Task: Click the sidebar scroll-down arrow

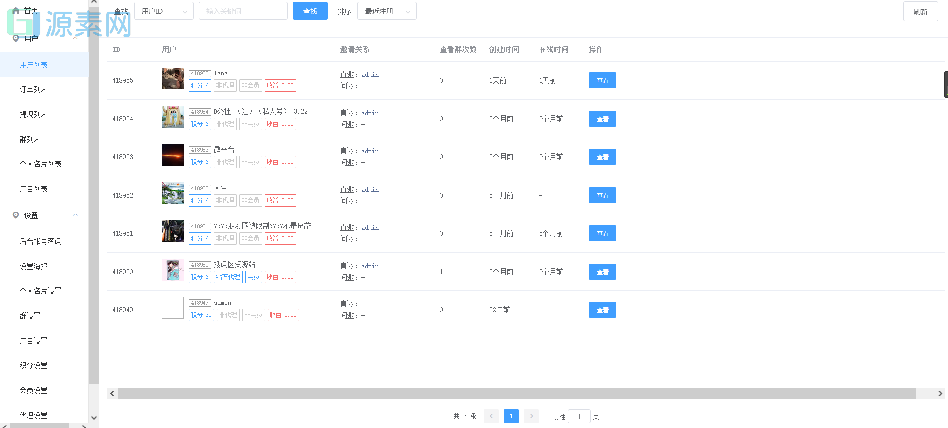Action: pos(94,418)
